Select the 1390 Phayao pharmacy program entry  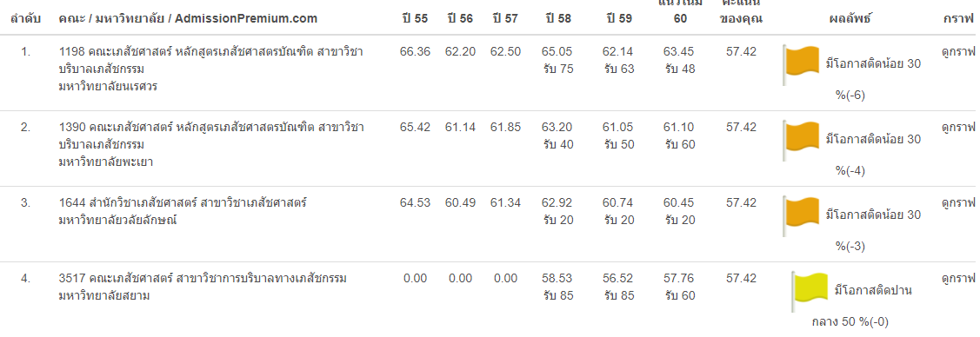tap(211, 145)
